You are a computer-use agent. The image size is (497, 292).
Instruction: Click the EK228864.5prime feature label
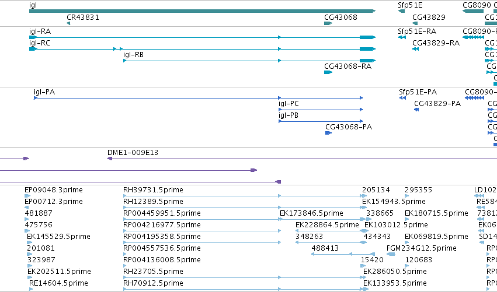[x=327, y=225]
